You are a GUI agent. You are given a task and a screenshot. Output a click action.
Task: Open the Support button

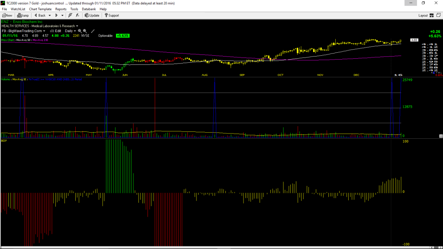112,16
